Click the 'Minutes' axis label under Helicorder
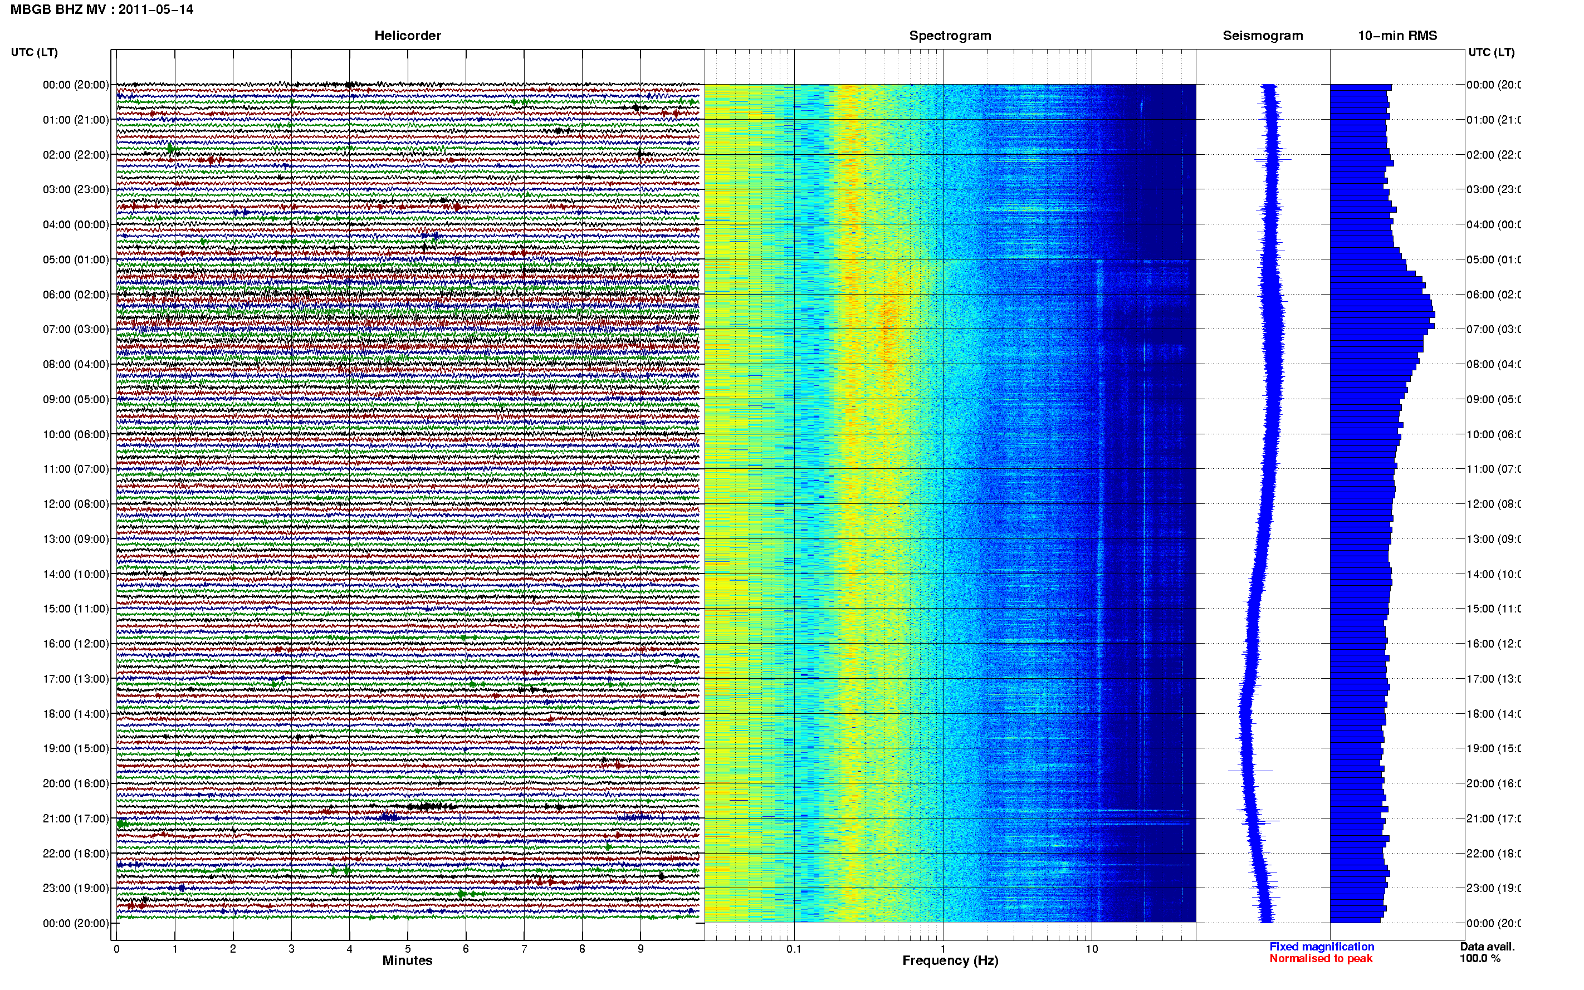 [x=407, y=960]
